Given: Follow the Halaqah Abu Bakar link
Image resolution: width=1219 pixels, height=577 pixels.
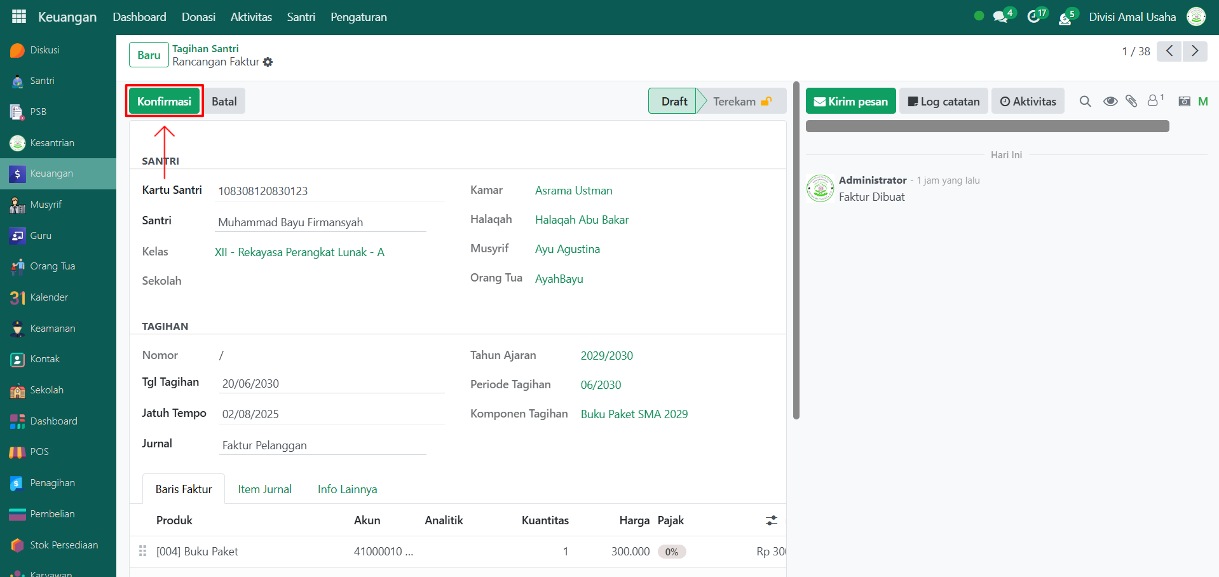Looking at the screenshot, I should pyautogui.click(x=582, y=220).
